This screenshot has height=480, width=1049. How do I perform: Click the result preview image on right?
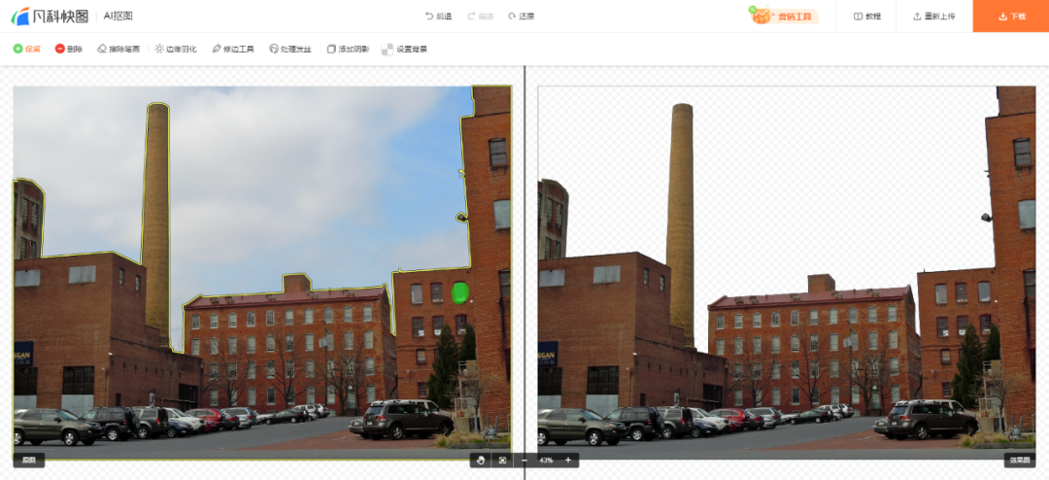point(787,272)
